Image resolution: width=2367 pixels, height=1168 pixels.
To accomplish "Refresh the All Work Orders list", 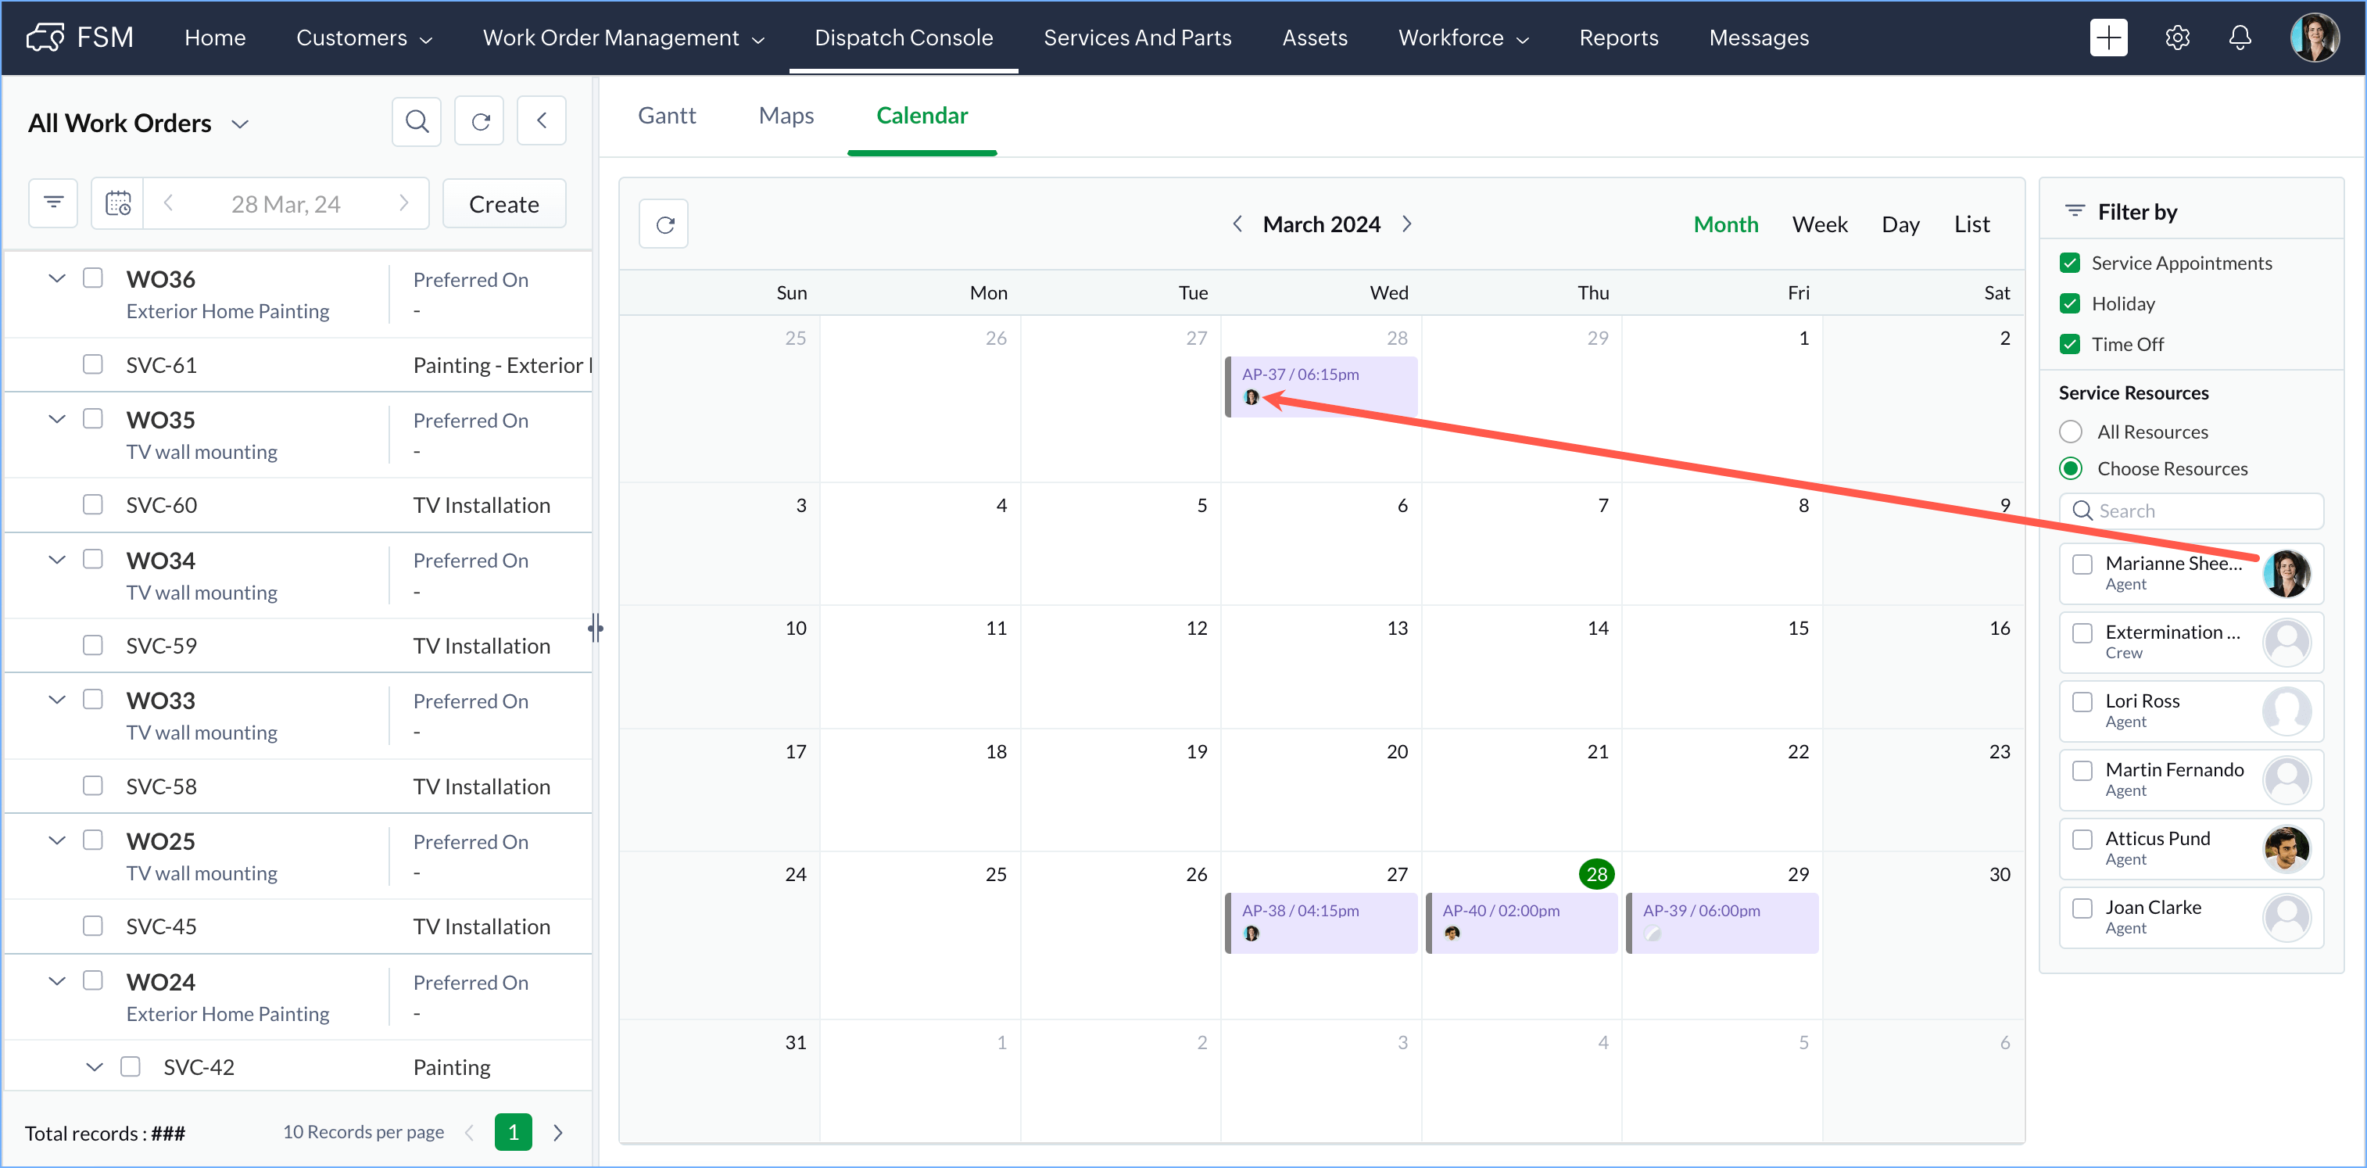I will (x=480, y=121).
